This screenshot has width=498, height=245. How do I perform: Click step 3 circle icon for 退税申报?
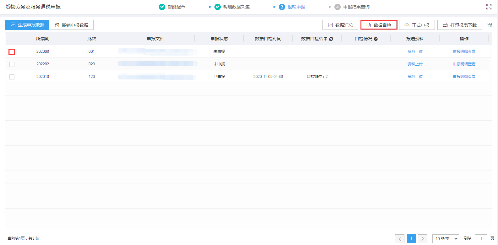click(x=282, y=7)
